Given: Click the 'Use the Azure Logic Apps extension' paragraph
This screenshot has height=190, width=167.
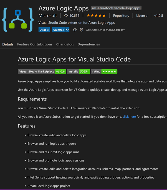Looking at the screenshot, I should pos(92,90).
